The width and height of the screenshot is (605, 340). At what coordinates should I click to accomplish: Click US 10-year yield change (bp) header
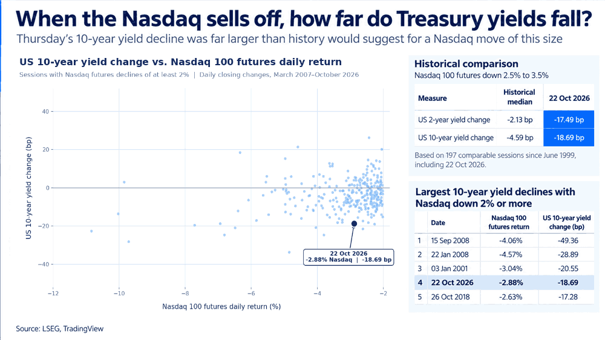566,222
